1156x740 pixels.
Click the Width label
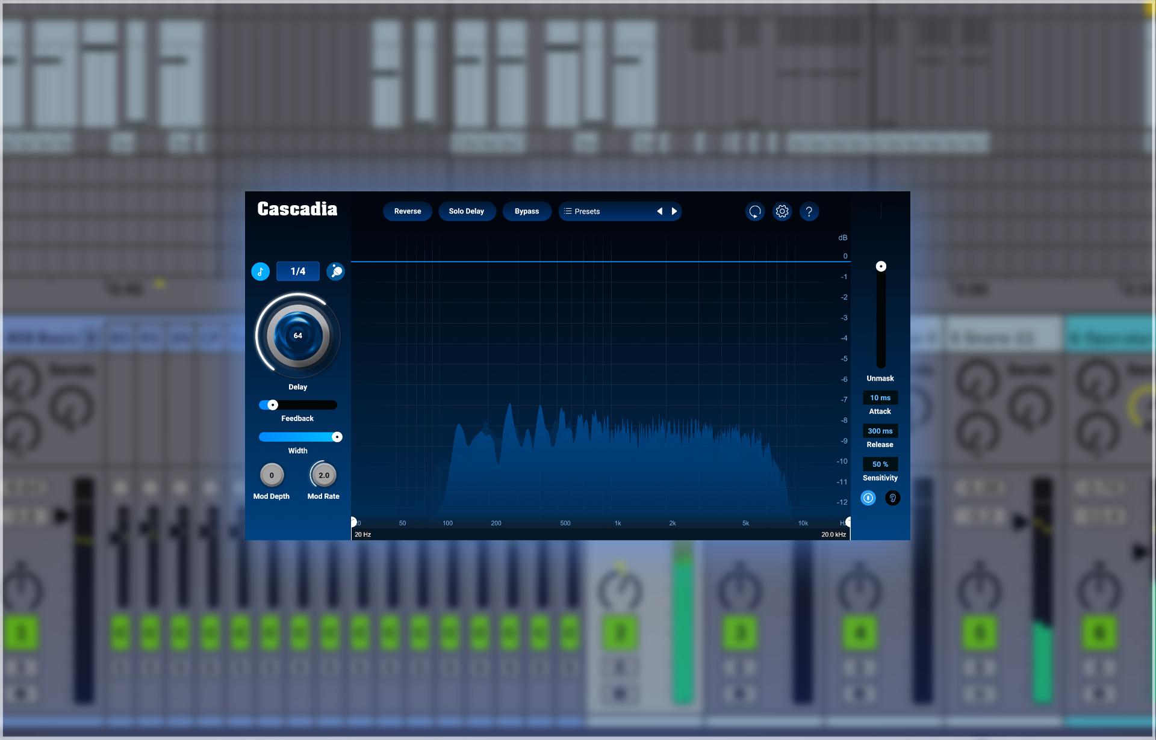click(297, 451)
